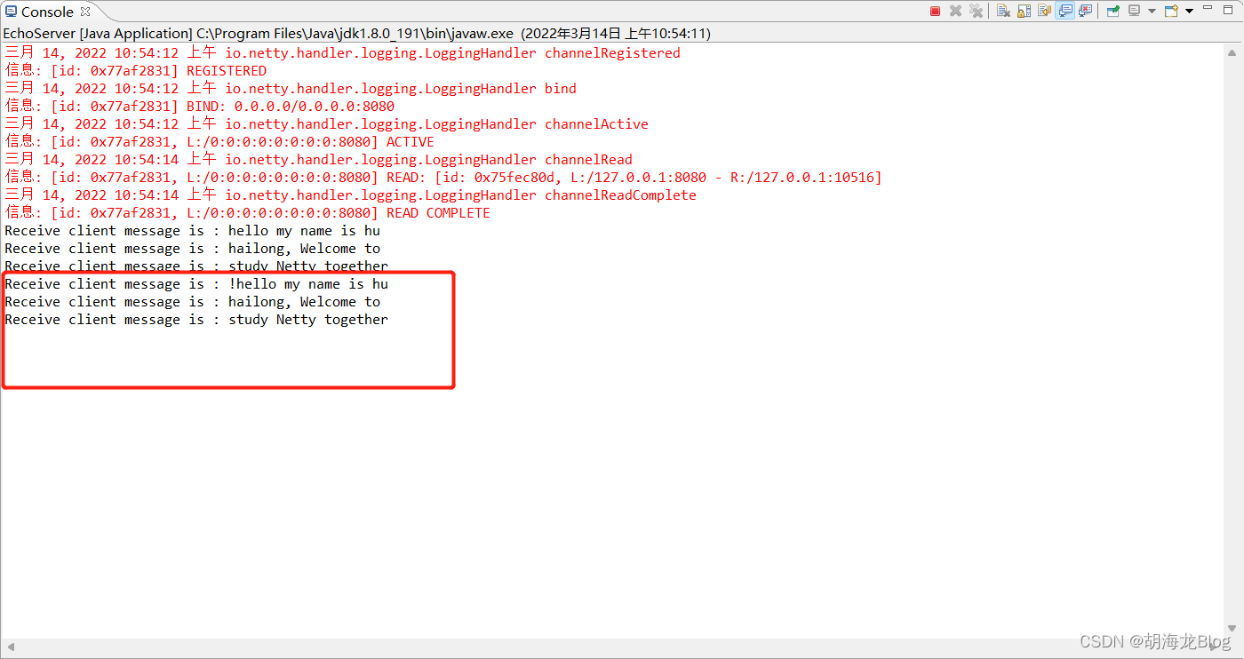Click the READ line with R:/127.0.0.1:10516
The height and width of the screenshot is (659, 1244).
pyautogui.click(x=443, y=178)
